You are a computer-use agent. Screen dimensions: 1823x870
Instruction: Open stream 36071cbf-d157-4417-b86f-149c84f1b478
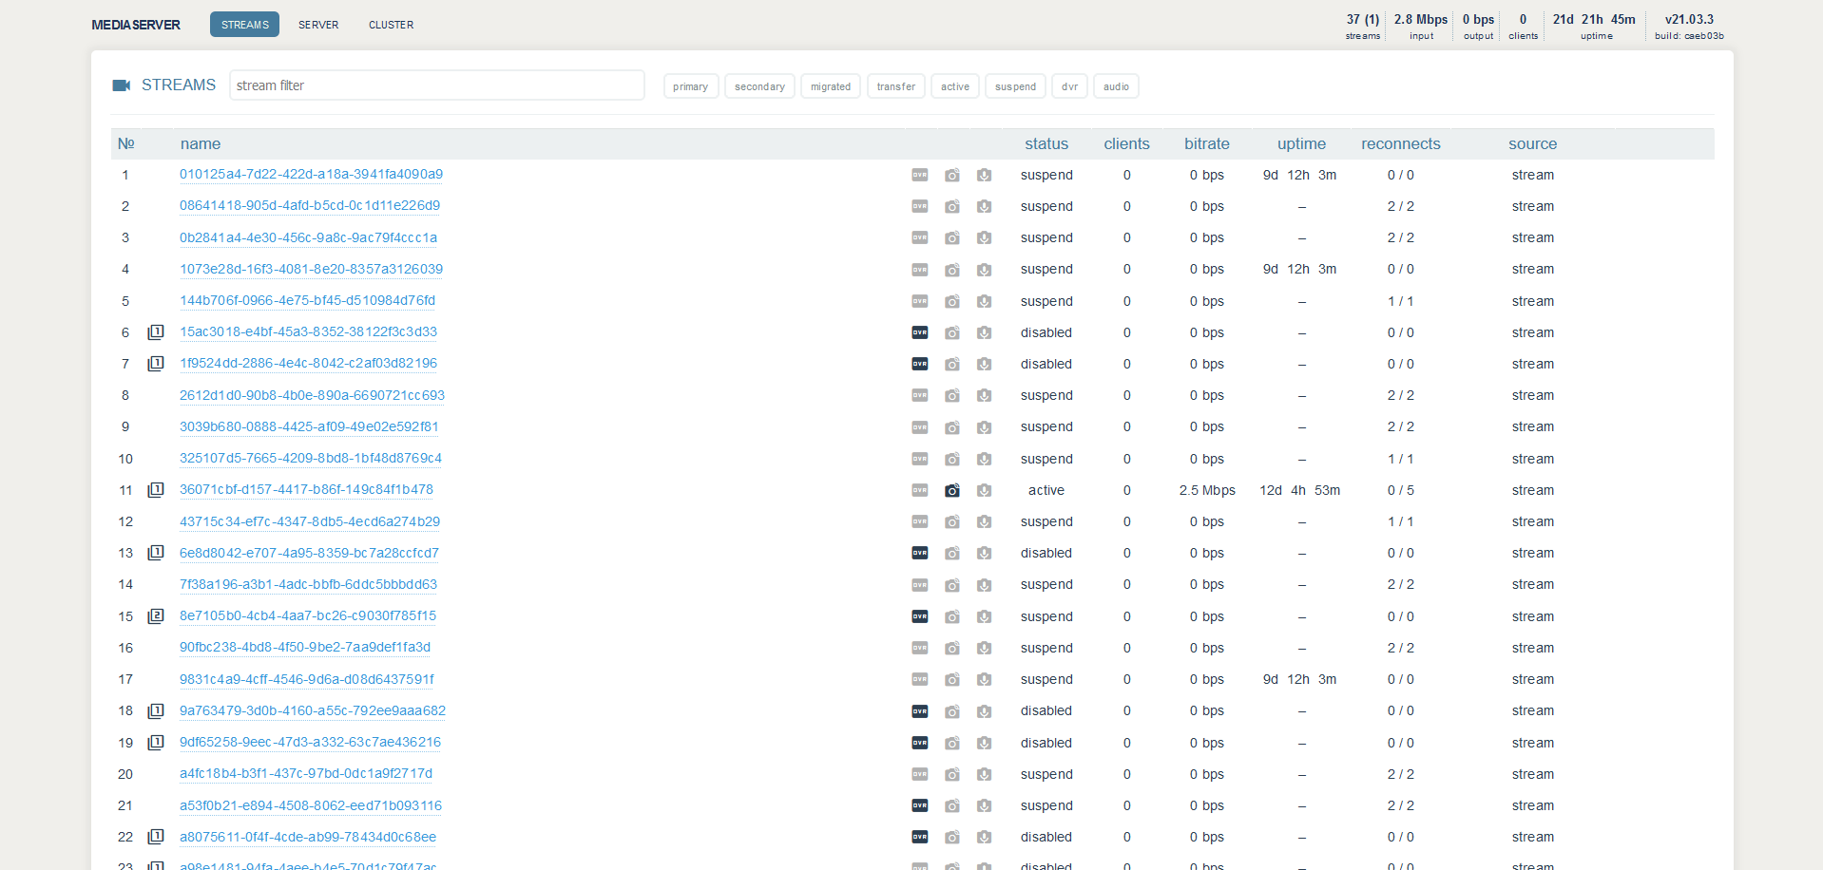pyautogui.click(x=306, y=490)
